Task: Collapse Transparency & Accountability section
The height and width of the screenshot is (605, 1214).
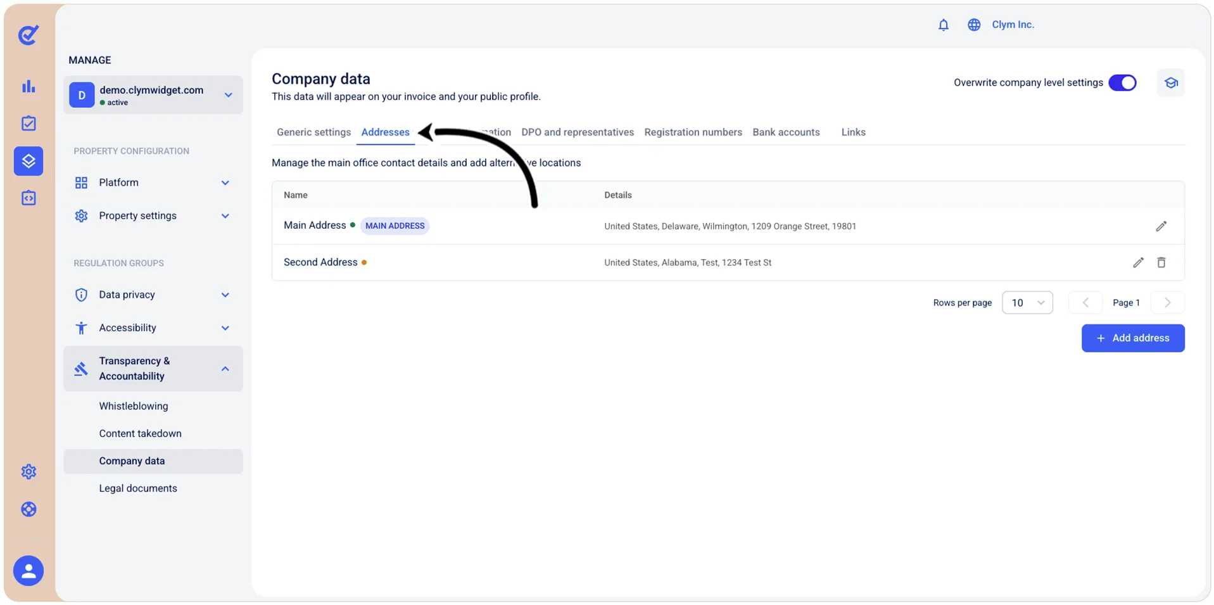Action: [x=153, y=369]
